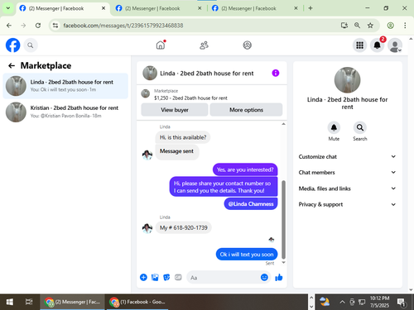
Task: Select 'Ok i will text you soon' message
Action: tap(247, 255)
